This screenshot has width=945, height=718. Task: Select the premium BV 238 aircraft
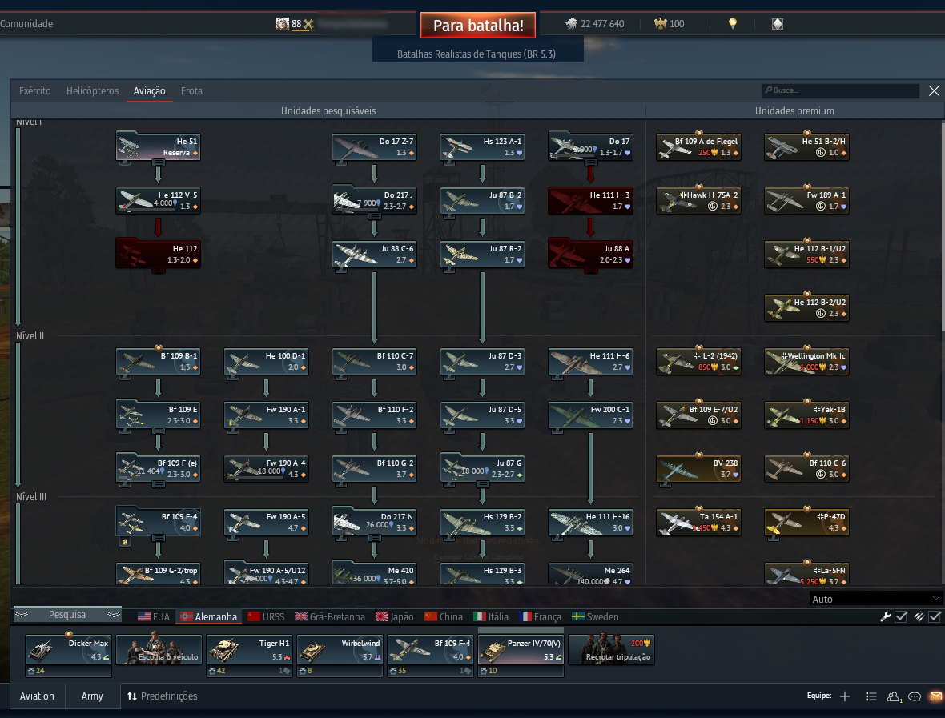point(698,468)
